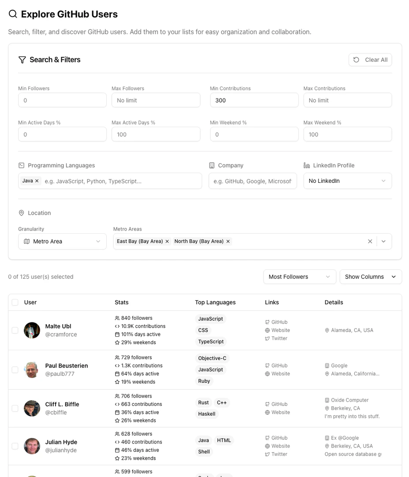Click the location pin icon next to Location
The height and width of the screenshot is (477, 409).
[21, 212]
